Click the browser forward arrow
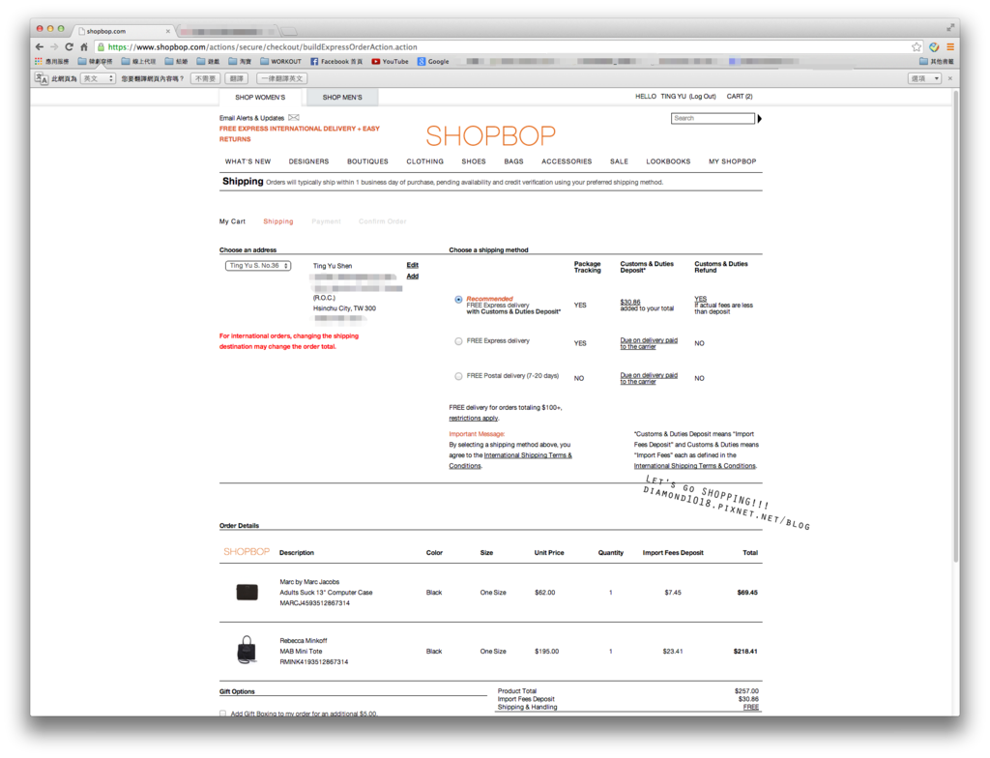This screenshot has width=990, height=758. tap(54, 46)
